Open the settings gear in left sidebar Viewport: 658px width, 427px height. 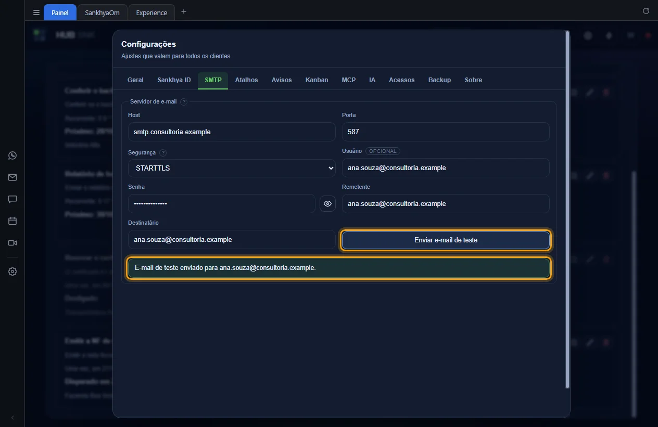coord(12,271)
